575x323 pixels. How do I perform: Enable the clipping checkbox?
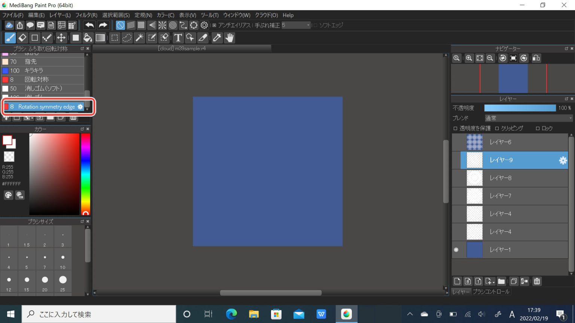click(497, 128)
